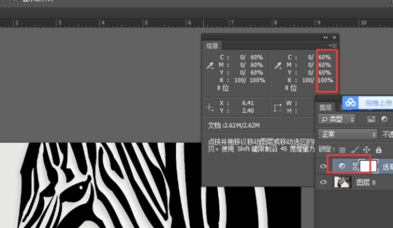Click the selective color adjustment layer icon
Viewport: 393px width, 228px height.
(x=342, y=166)
